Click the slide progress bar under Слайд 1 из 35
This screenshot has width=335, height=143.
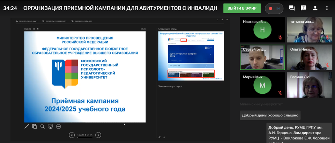(x=85, y=137)
